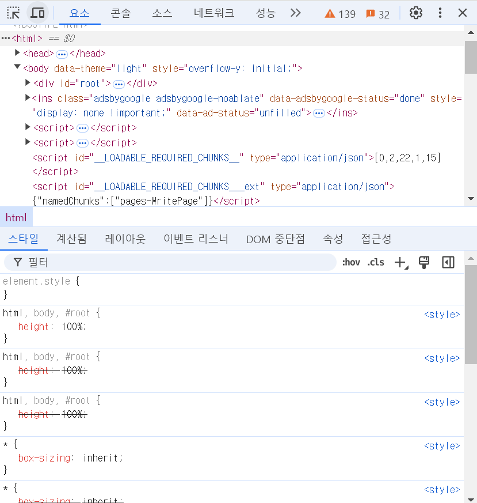Click the 필터 styles filter field

point(170,262)
